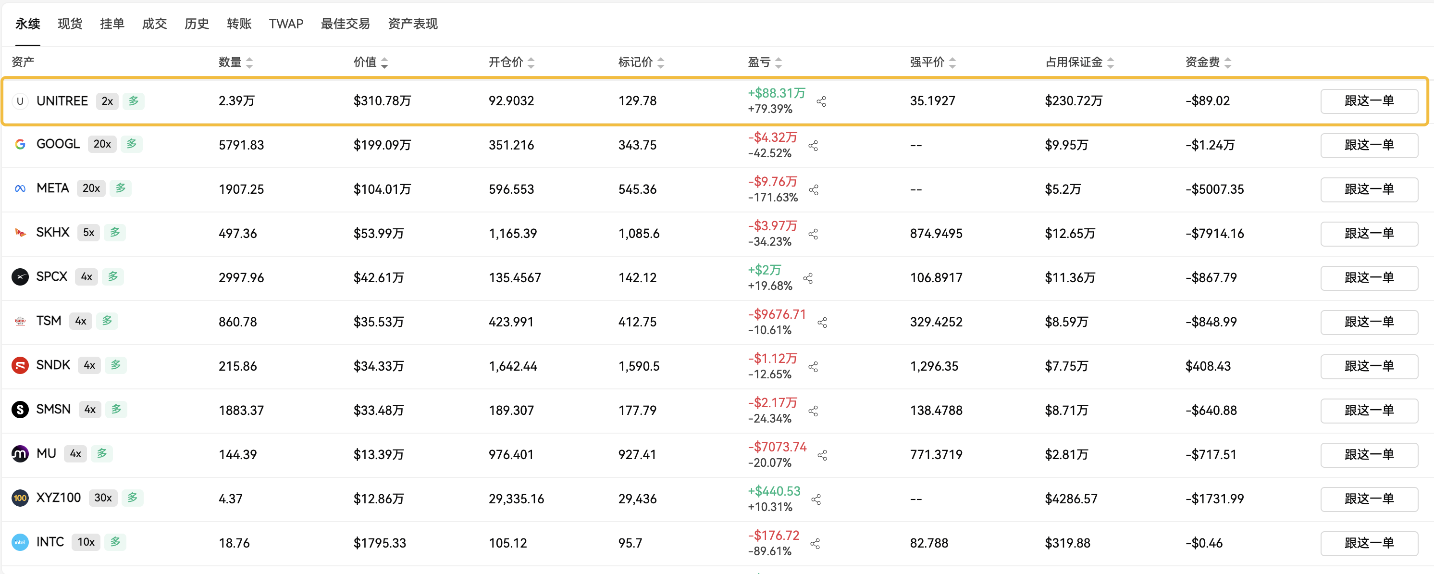Share the SKHX position PnL
Image resolution: width=1434 pixels, height=574 pixels.
point(813,234)
